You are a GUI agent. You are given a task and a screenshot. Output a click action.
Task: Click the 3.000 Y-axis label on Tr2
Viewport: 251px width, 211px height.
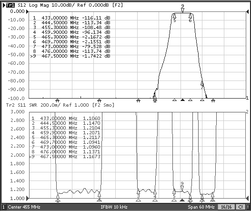click(x=18, y=111)
